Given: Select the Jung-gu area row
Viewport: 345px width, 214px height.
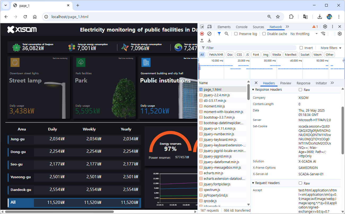Looking at the screenshot, I should (74, 139).
